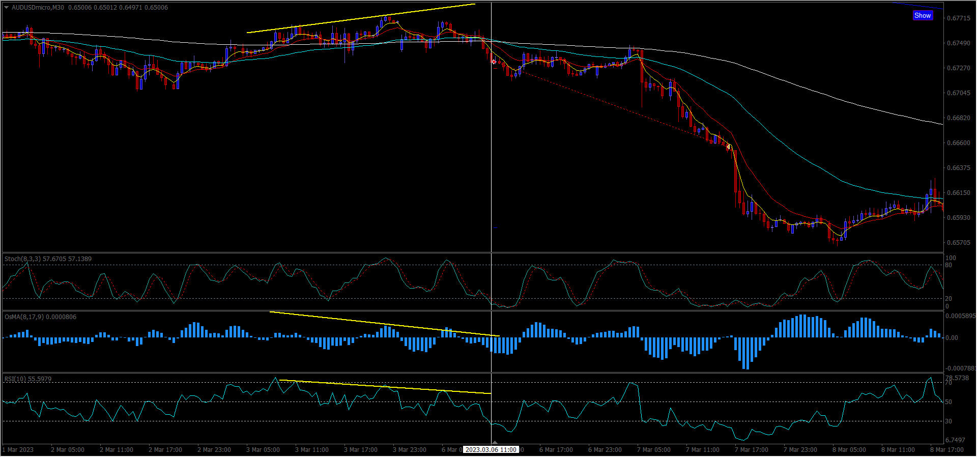This screenshot has width=977, height=457.
Task: Click the 0.67045 price level on scale
Action: (958, 93)
